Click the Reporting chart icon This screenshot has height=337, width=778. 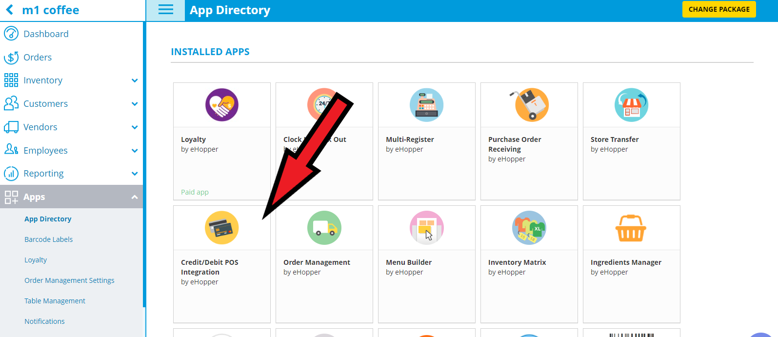tap(11, 174)
